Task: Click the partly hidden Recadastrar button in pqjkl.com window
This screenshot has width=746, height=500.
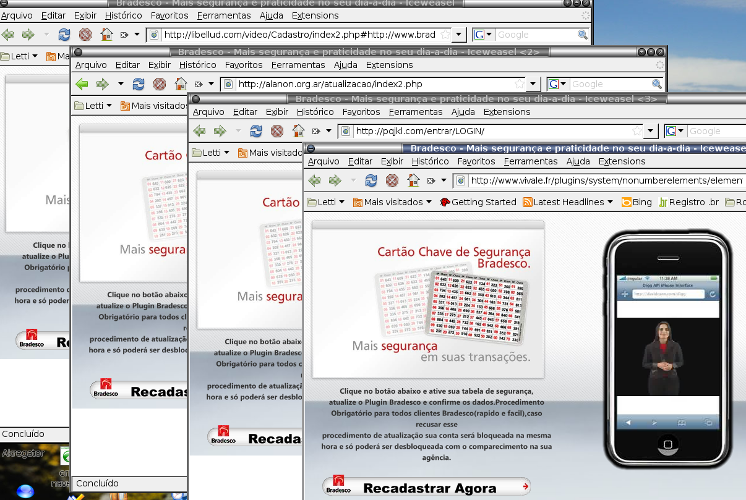Action: click(x=255, y=438)
